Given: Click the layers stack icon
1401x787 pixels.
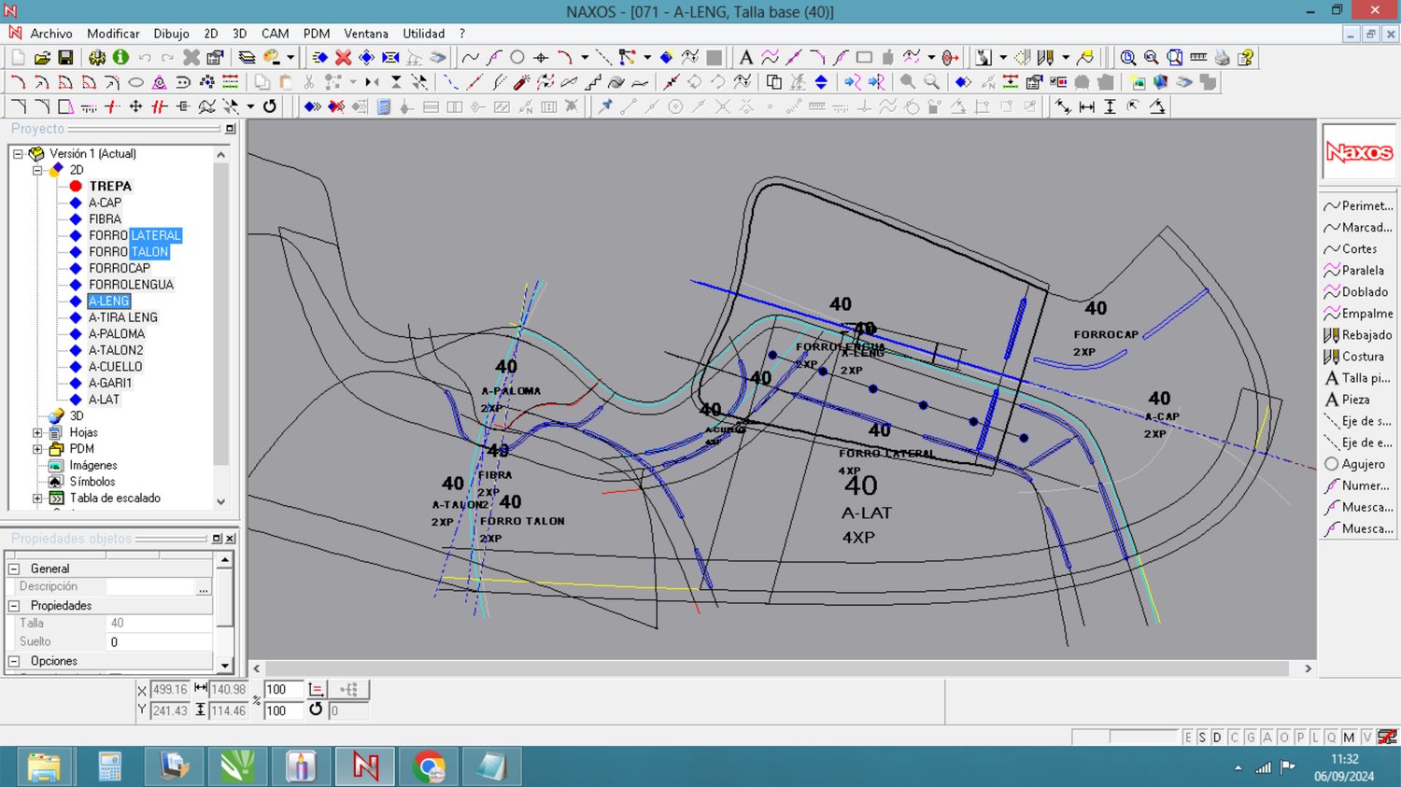Looking at the screenshot, I should point(247,58).
